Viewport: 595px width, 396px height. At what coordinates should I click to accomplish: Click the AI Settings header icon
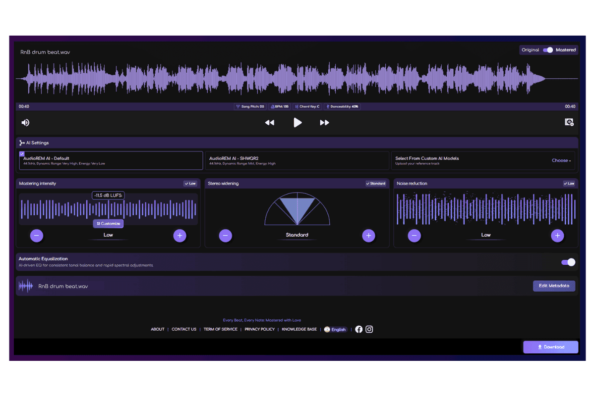pos(22,143)
